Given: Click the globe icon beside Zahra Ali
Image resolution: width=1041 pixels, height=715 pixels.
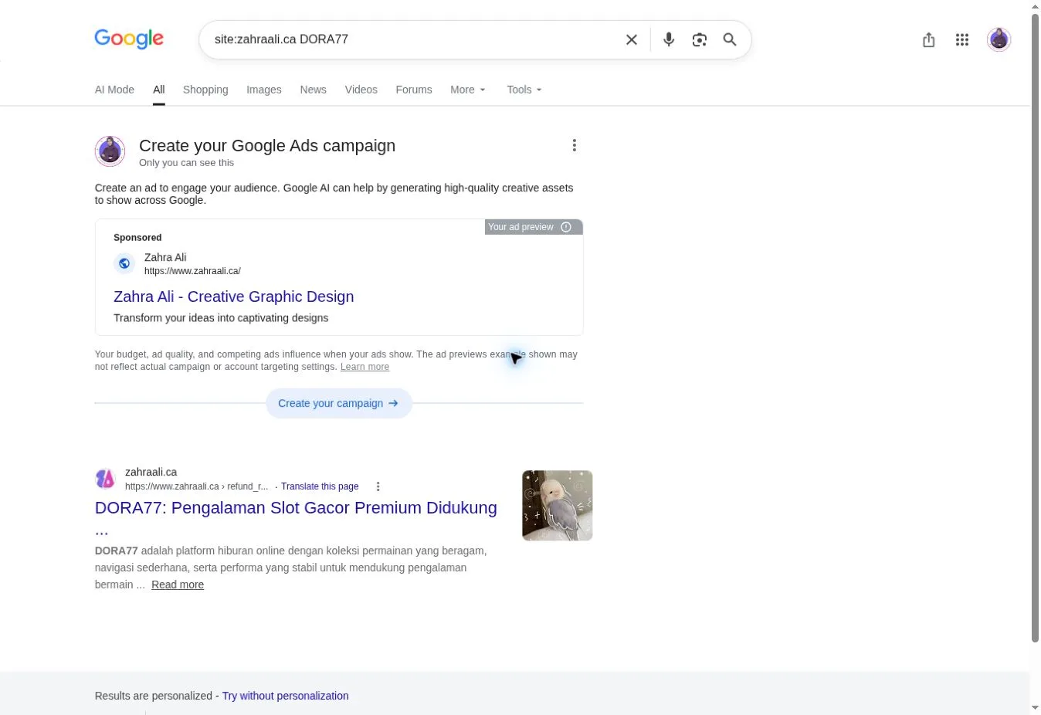Looking at the screenshot, I should pyautogui.click(x=124, y=263).
